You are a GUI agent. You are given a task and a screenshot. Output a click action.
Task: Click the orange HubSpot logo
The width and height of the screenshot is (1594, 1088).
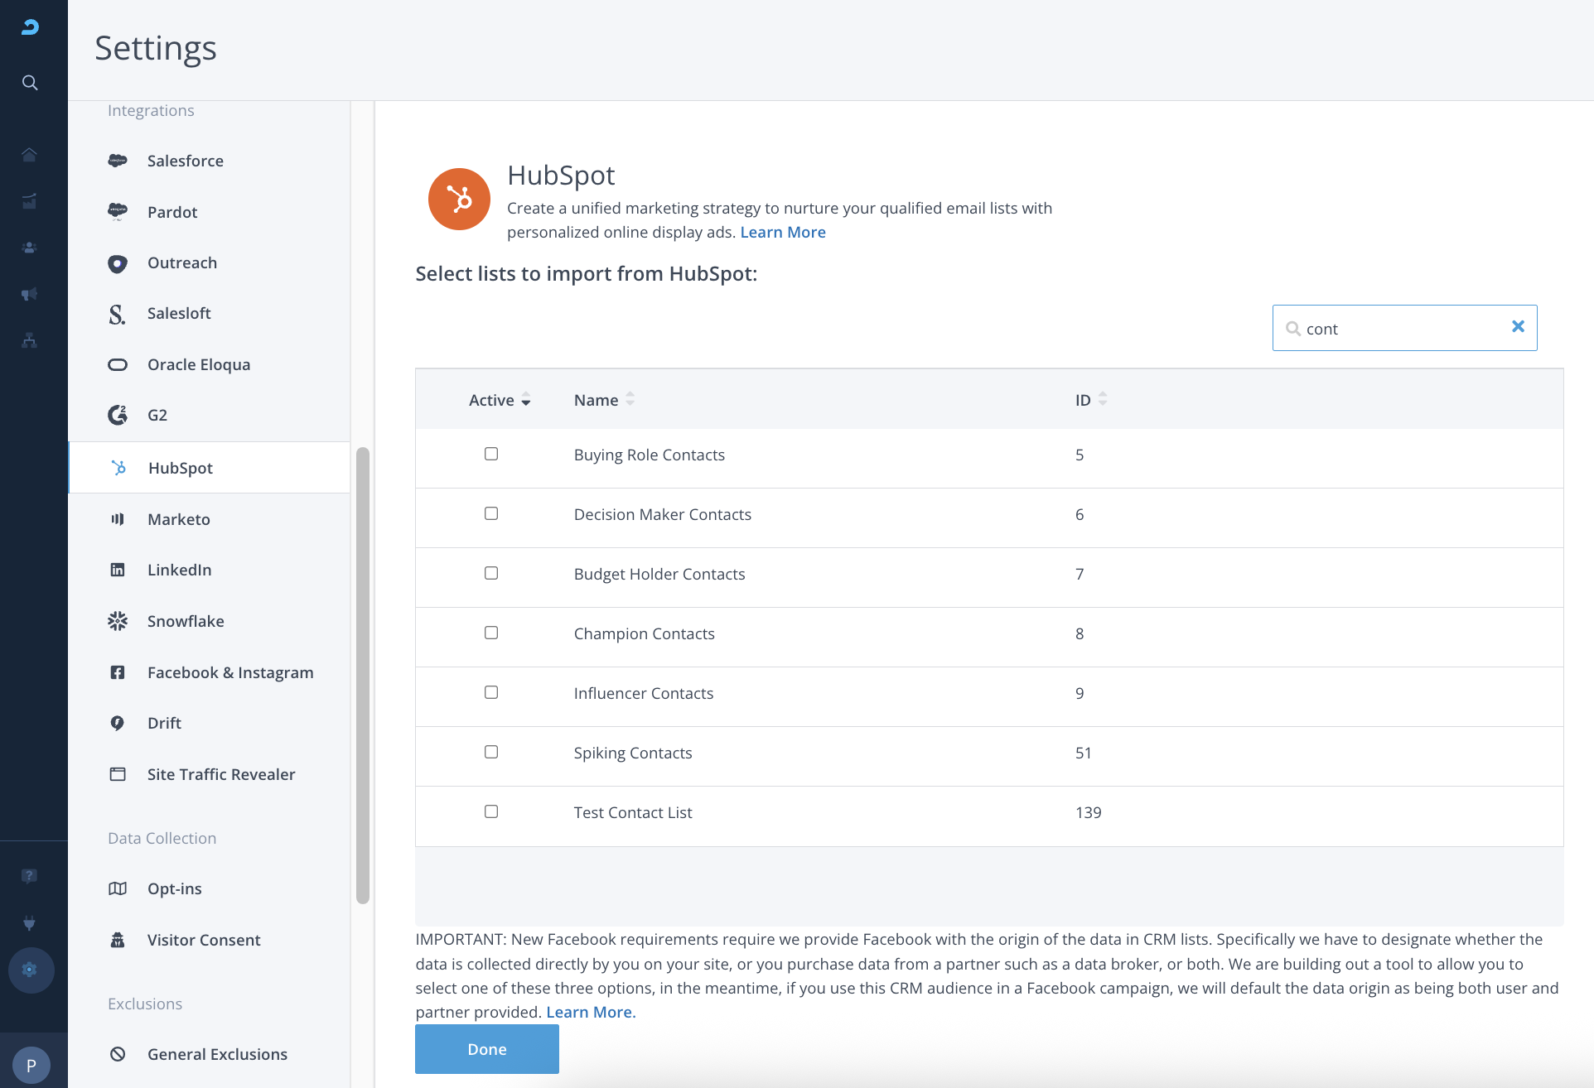click(x=459, y=200)
